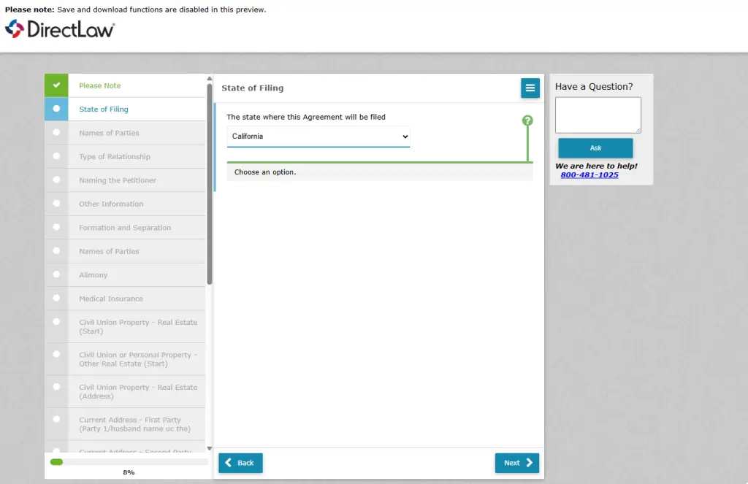Click the left chevron inside the Back button
Image resolution: width=748 pixels, height=484 pixels.
point(230,463)
